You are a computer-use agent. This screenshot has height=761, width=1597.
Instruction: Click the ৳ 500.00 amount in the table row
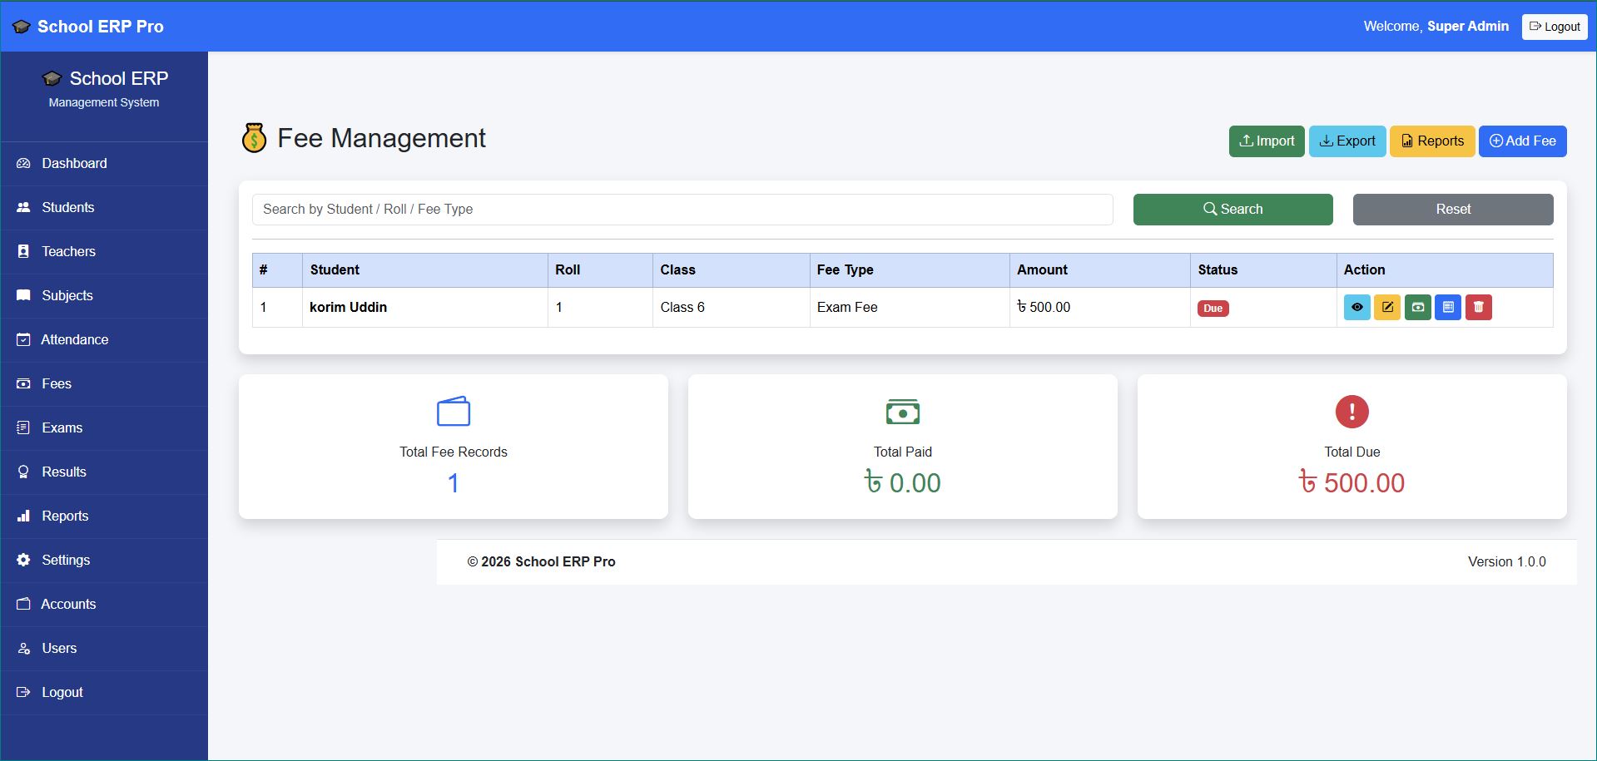[x=1044, y=308]
